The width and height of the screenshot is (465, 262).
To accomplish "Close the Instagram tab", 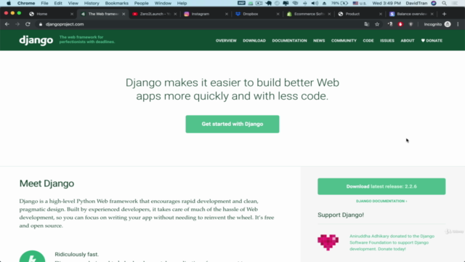I will 227,14.
